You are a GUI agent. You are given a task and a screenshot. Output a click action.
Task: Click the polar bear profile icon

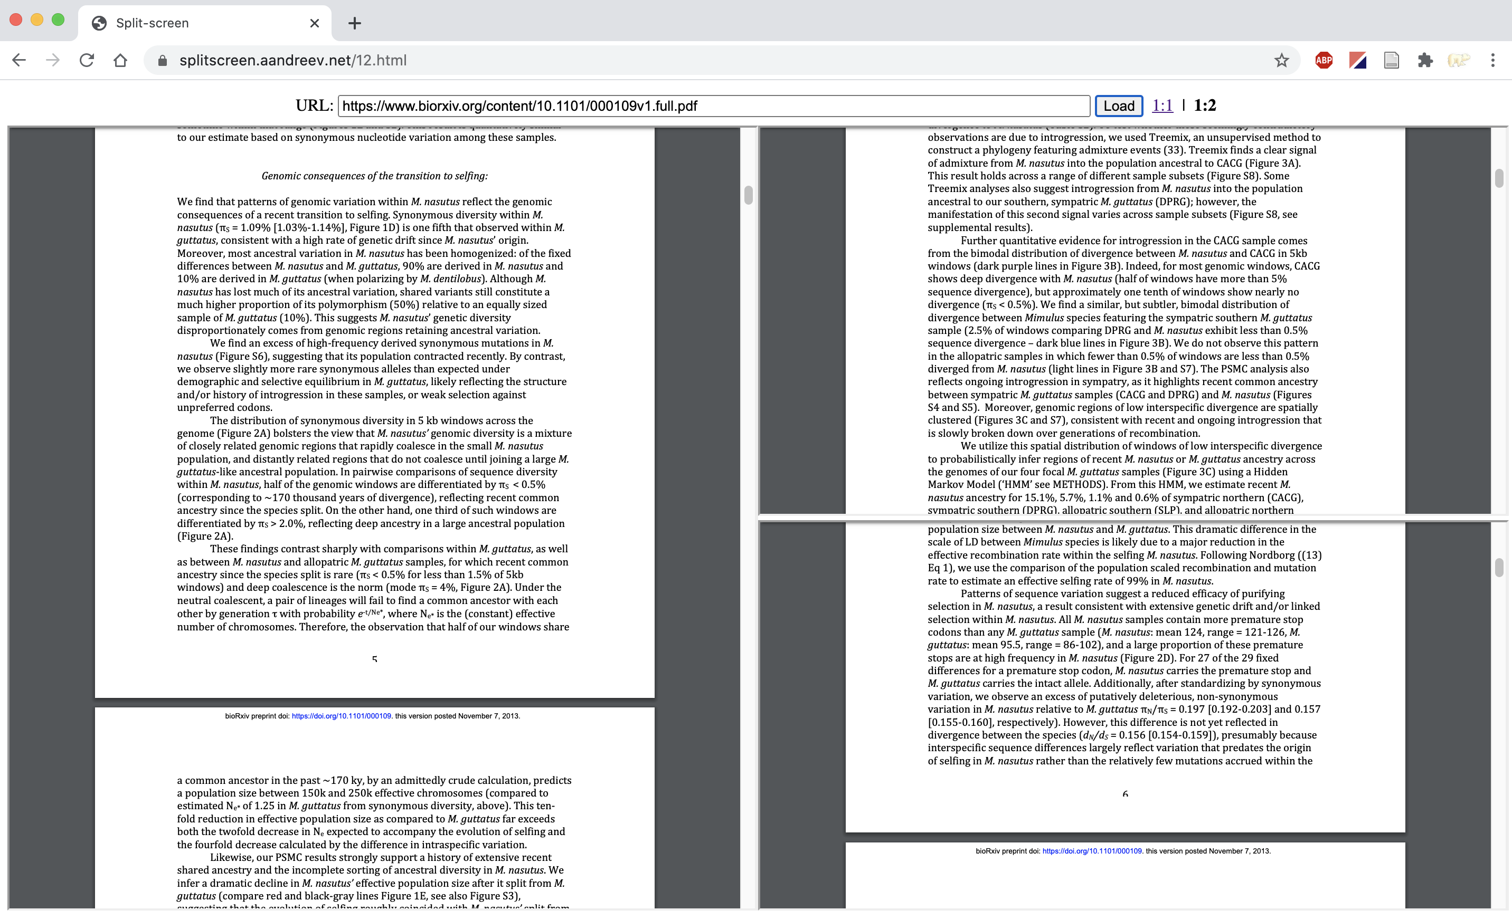(x=1459, y=60)
